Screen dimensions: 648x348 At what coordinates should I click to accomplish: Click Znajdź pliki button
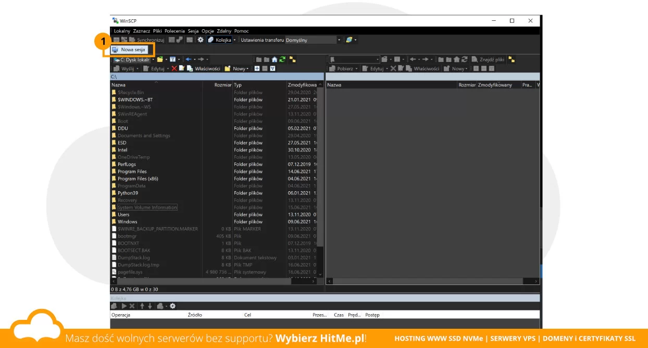[x=489, y=59]
